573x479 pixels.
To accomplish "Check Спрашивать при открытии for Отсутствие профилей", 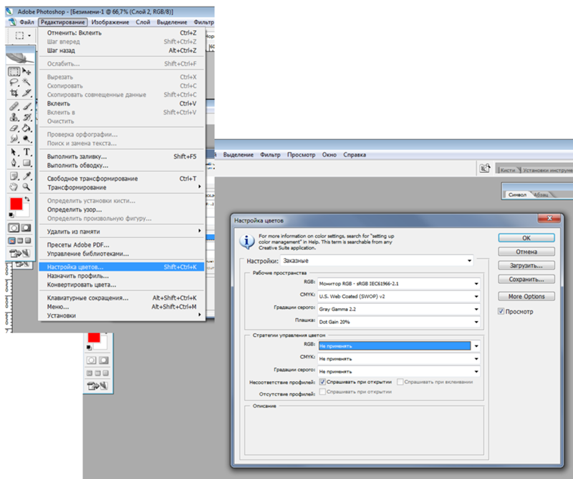I will pyautogui.click(x=322, y=392).
